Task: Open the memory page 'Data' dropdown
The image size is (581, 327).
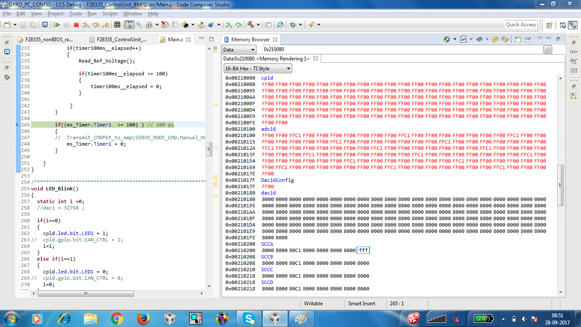Action: 239,49
